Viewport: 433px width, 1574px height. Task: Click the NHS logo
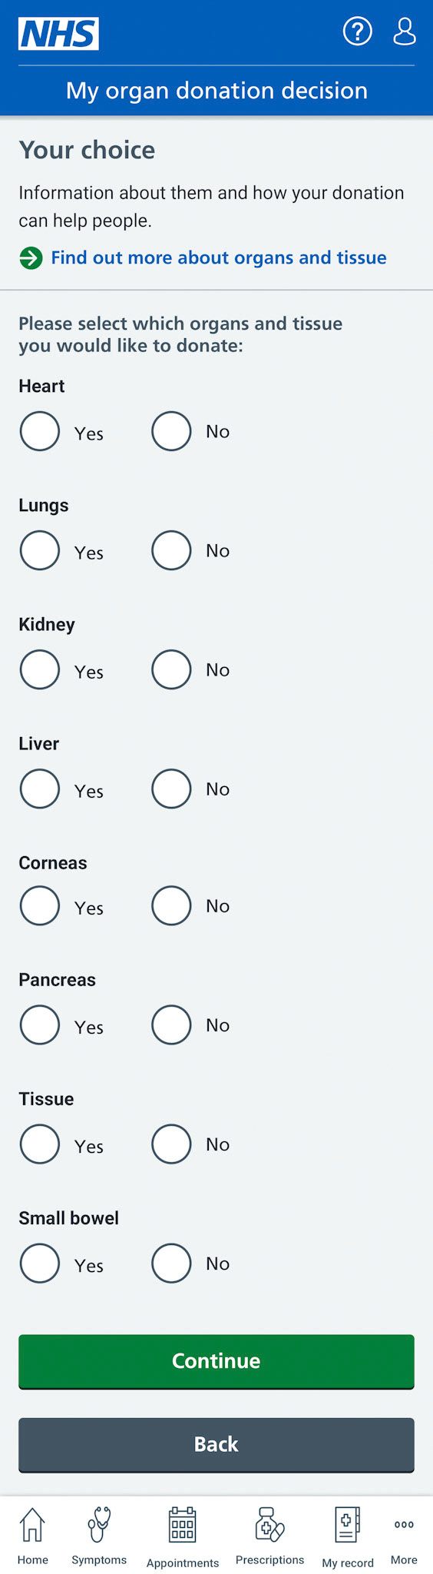tap(58, 34)
